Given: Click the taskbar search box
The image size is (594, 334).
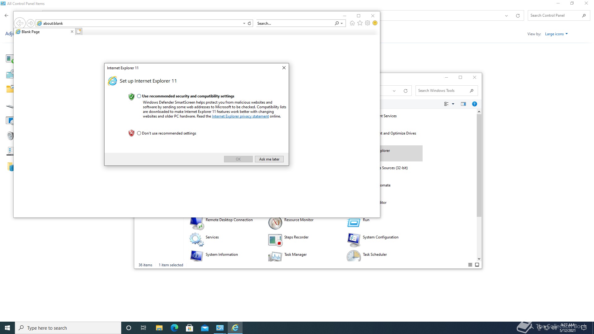Looking at the screenshot, I should [68, 328].
